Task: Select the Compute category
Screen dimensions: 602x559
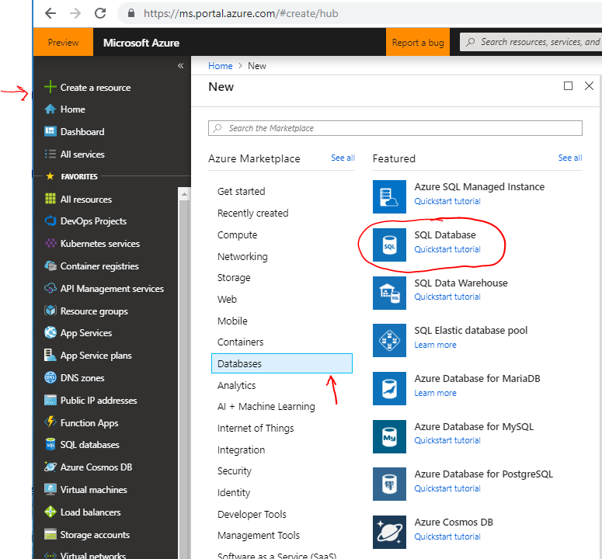Action: [237, 234]
